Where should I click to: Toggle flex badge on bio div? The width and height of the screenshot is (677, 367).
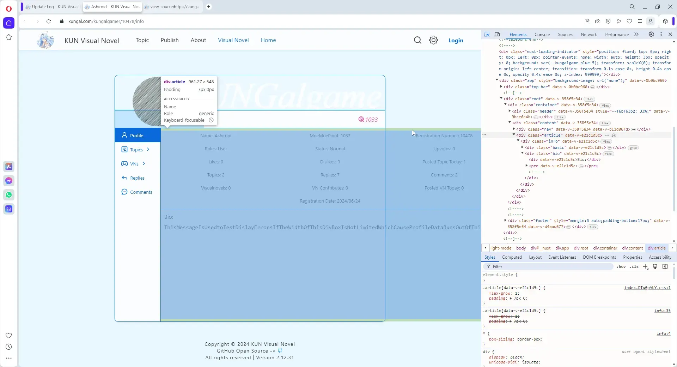(609, 154)
